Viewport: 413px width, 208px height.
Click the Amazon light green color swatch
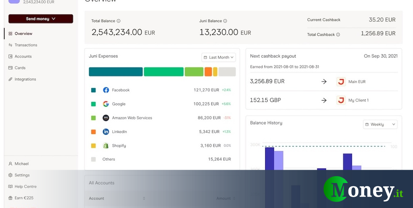pyautogui.click(x=93, y=118)
